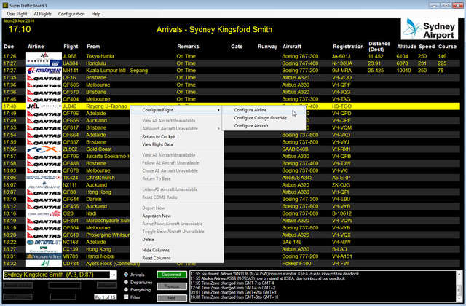Open the Sydney Kingsford Smith airport dropdown

(x=114, y=275)
